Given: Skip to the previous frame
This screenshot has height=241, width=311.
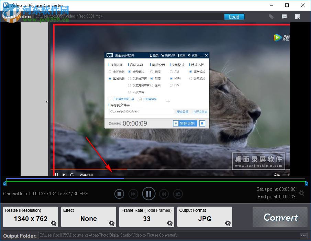Looking at the screenshot, I should pyautogui.click(x=133, y=194).
